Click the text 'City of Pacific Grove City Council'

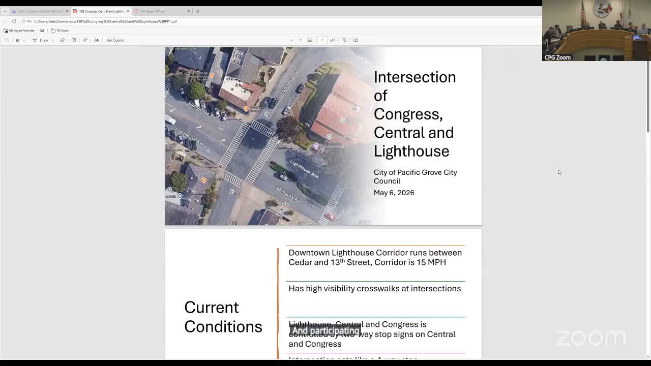(x=416, y=176)
